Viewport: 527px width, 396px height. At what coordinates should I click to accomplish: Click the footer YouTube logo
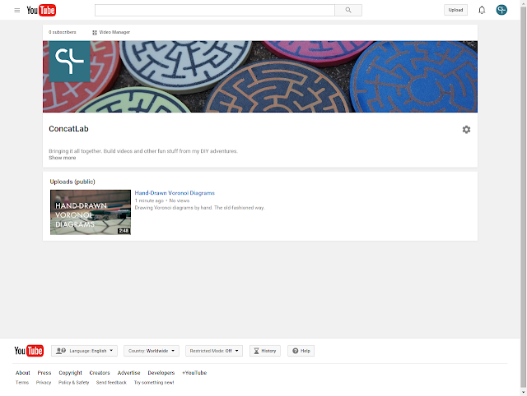pyautogui.click(x=29, y=351)
